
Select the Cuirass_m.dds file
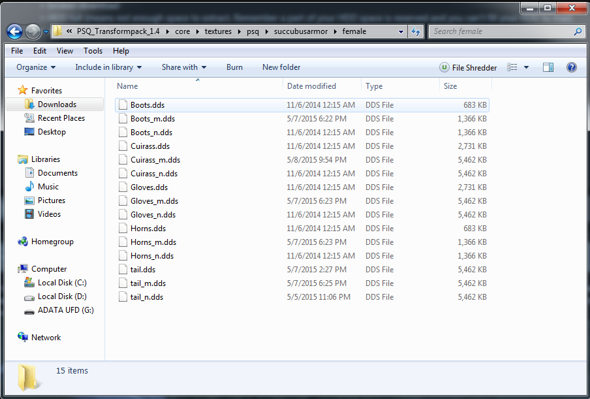click(x=302, y=160)
